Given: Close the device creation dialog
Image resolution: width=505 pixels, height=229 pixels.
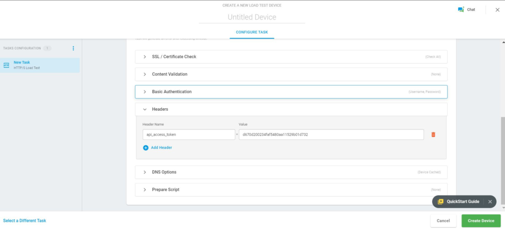Looking at the screenshot, I should pyautogui.click(x=497, y=10).
